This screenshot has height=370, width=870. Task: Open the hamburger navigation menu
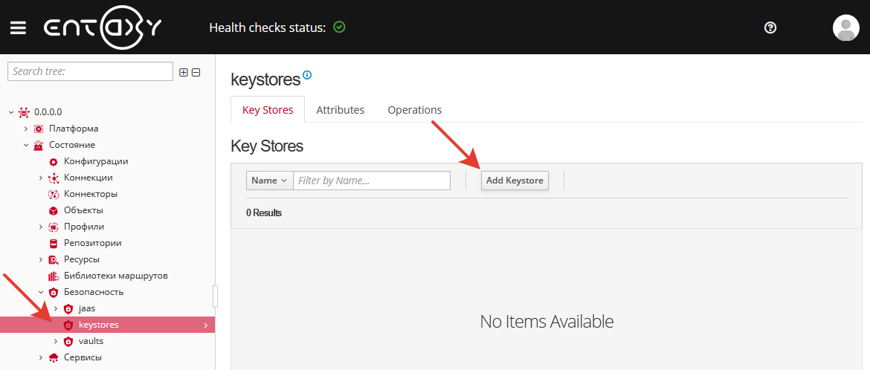(x=19, y=27)
